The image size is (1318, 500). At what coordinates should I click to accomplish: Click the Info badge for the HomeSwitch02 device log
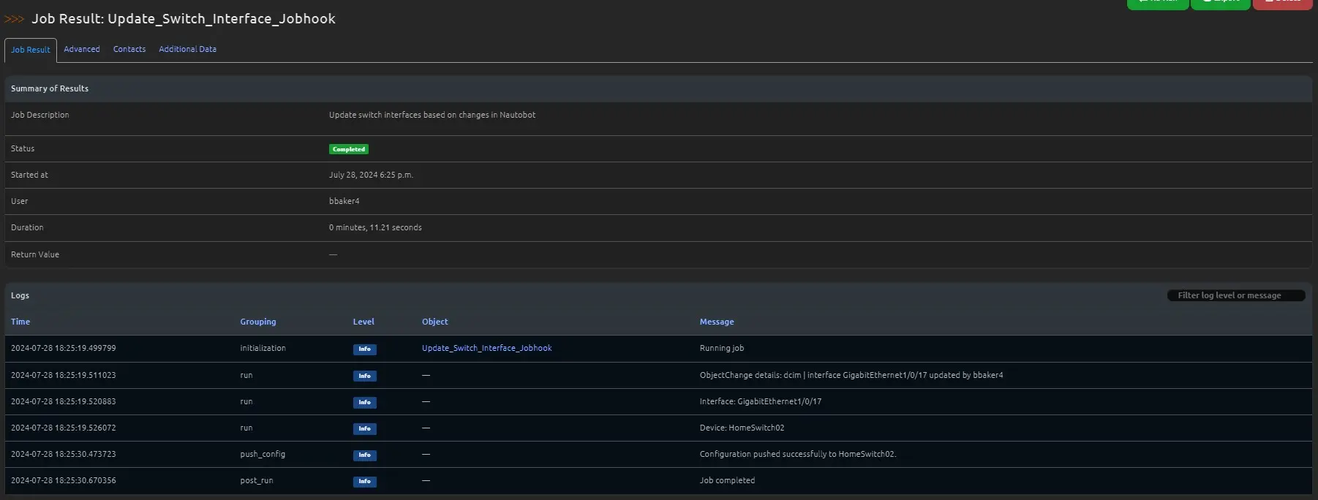click(x=364, y=428)
